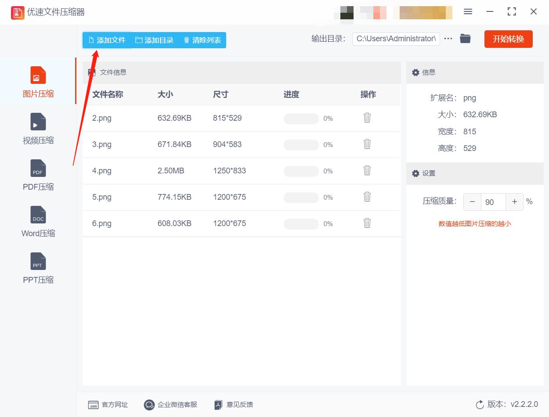Open the PPT压缩 compression mode

coord(38,267)
